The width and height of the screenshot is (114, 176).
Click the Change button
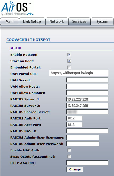click(x=75, y=169)
